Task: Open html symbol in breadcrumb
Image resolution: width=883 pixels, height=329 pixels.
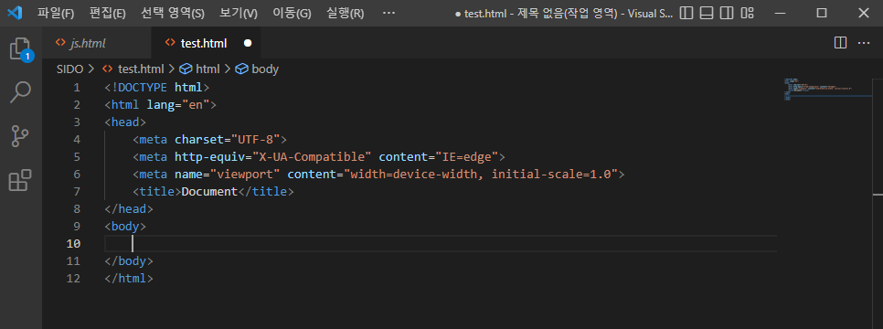Action: pyautogui.click(x=207, y=69)
